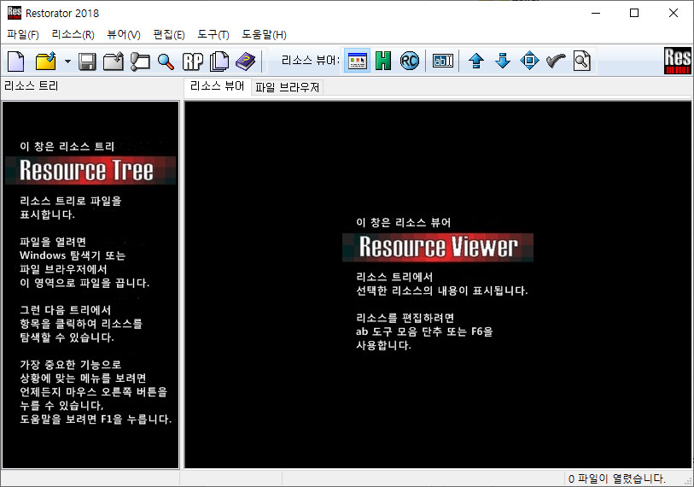This screenshot has width=694, height=487.
Task: Open help with purple book icon
Action: pyautogui.click(x=246, y=62)
